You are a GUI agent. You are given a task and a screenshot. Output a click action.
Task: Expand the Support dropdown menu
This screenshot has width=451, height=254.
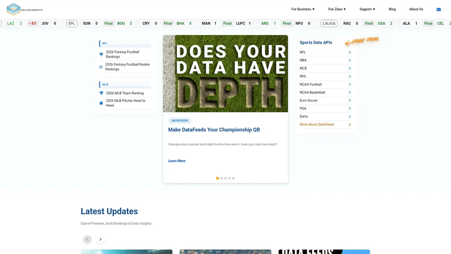(x=367, y=9)
